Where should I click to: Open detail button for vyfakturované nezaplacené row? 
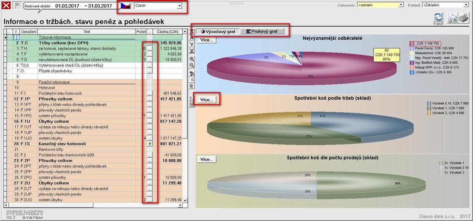[x=150, y=54]
